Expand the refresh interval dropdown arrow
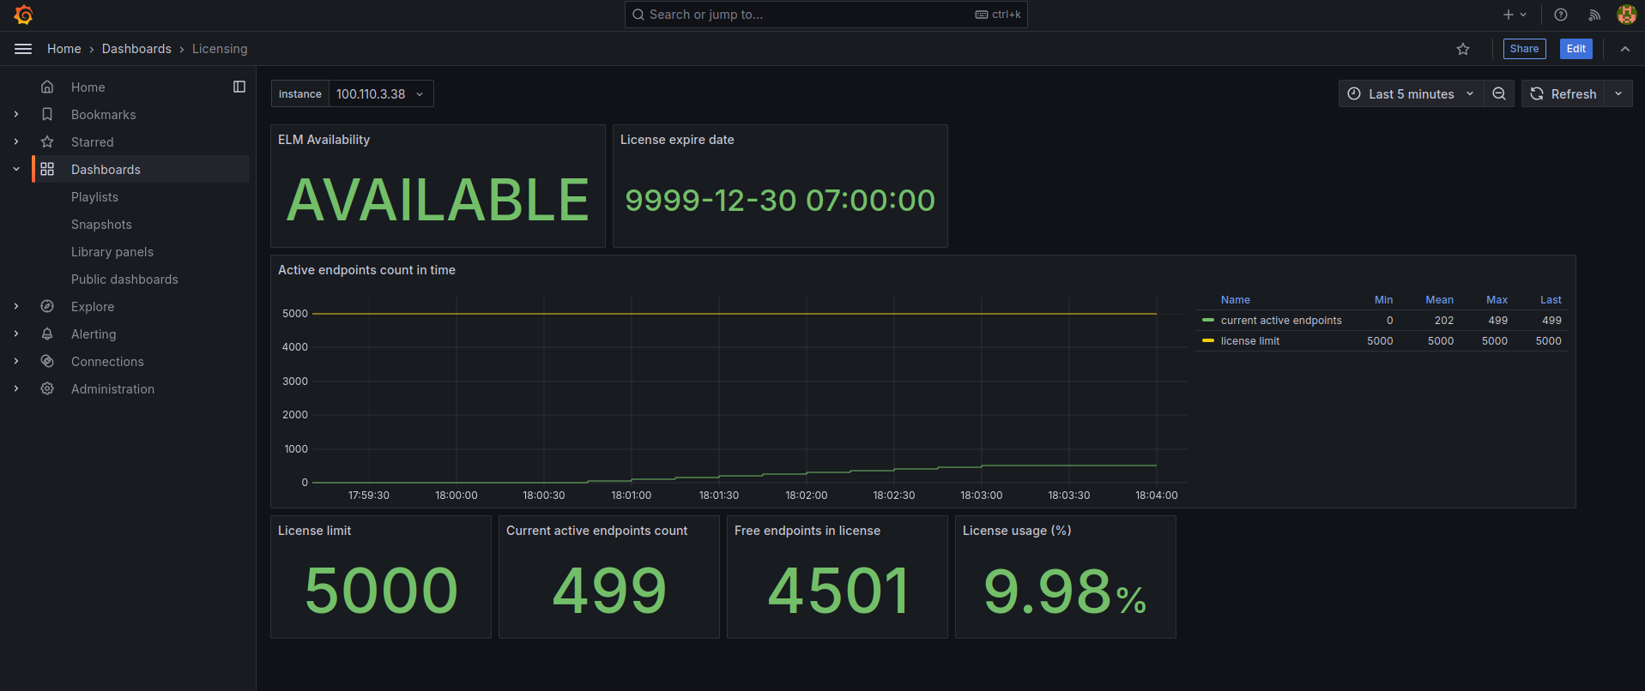The image size is (1645, 691). (x=1618, y=93)
